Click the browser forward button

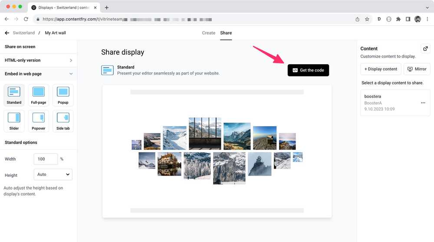16,19
